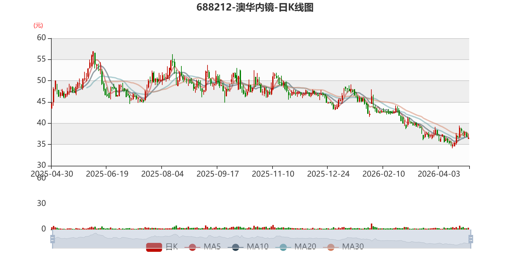This screenshot has width=510, height=255.
Task: Click the y-axis unit label (元)
Action: pyautogui.click(x=38, y=25)
